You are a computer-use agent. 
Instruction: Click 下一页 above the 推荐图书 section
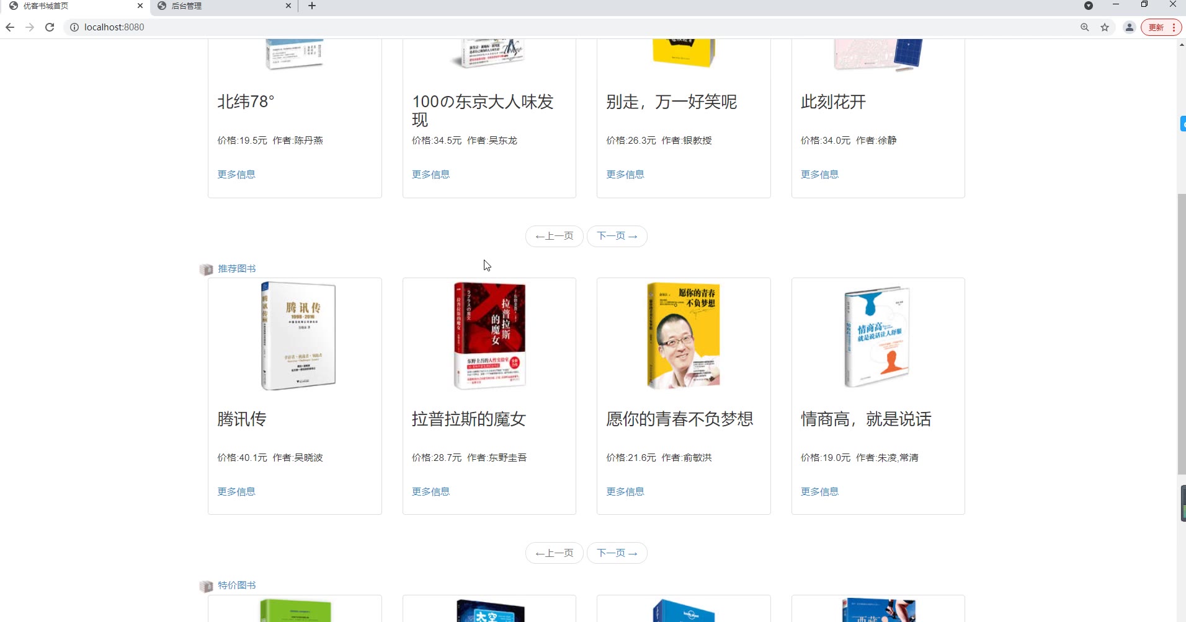pyautogui.click(x=617, y=236)
